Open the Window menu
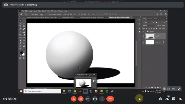Viewport: 185px width, 104px height. pyautogui.click(x=60, y=11)
